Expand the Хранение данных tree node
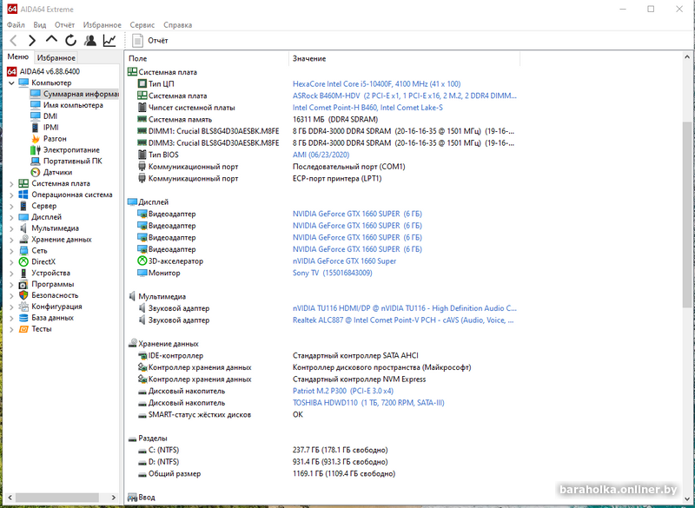Viewport: 695px width, 508px height. point(11,240)
